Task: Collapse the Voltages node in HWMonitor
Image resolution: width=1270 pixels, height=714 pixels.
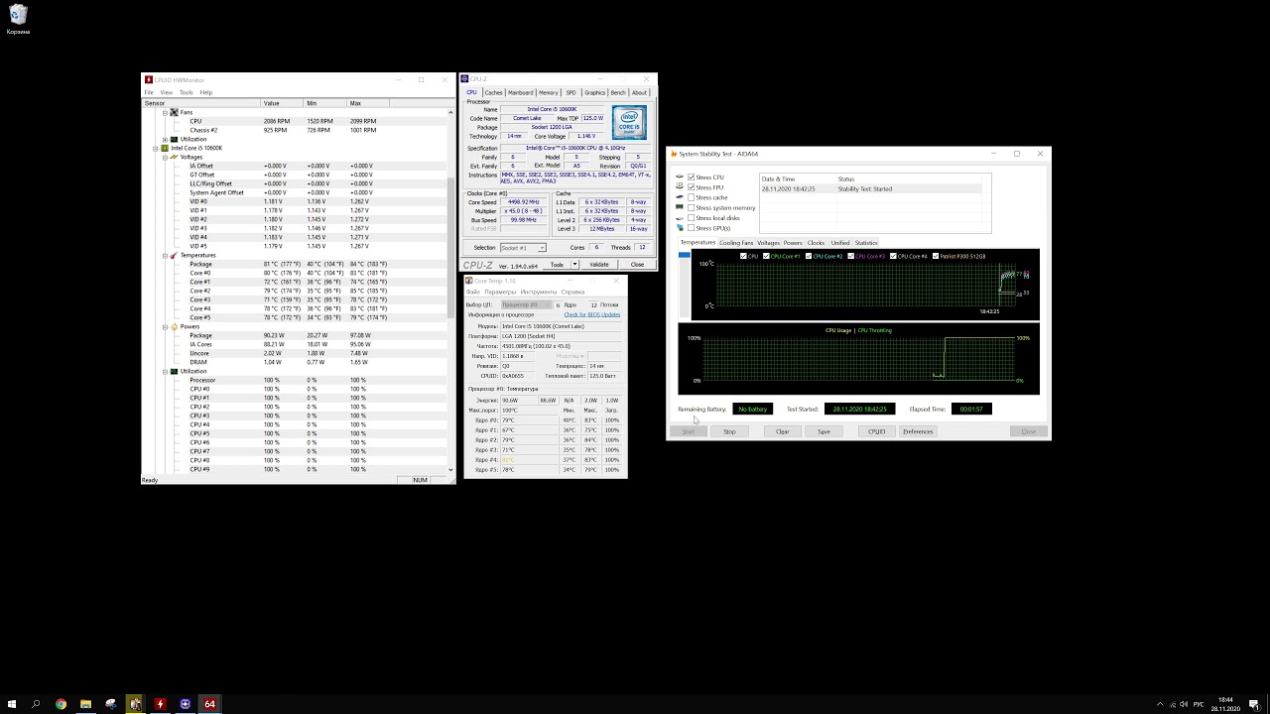Action: 165,157
